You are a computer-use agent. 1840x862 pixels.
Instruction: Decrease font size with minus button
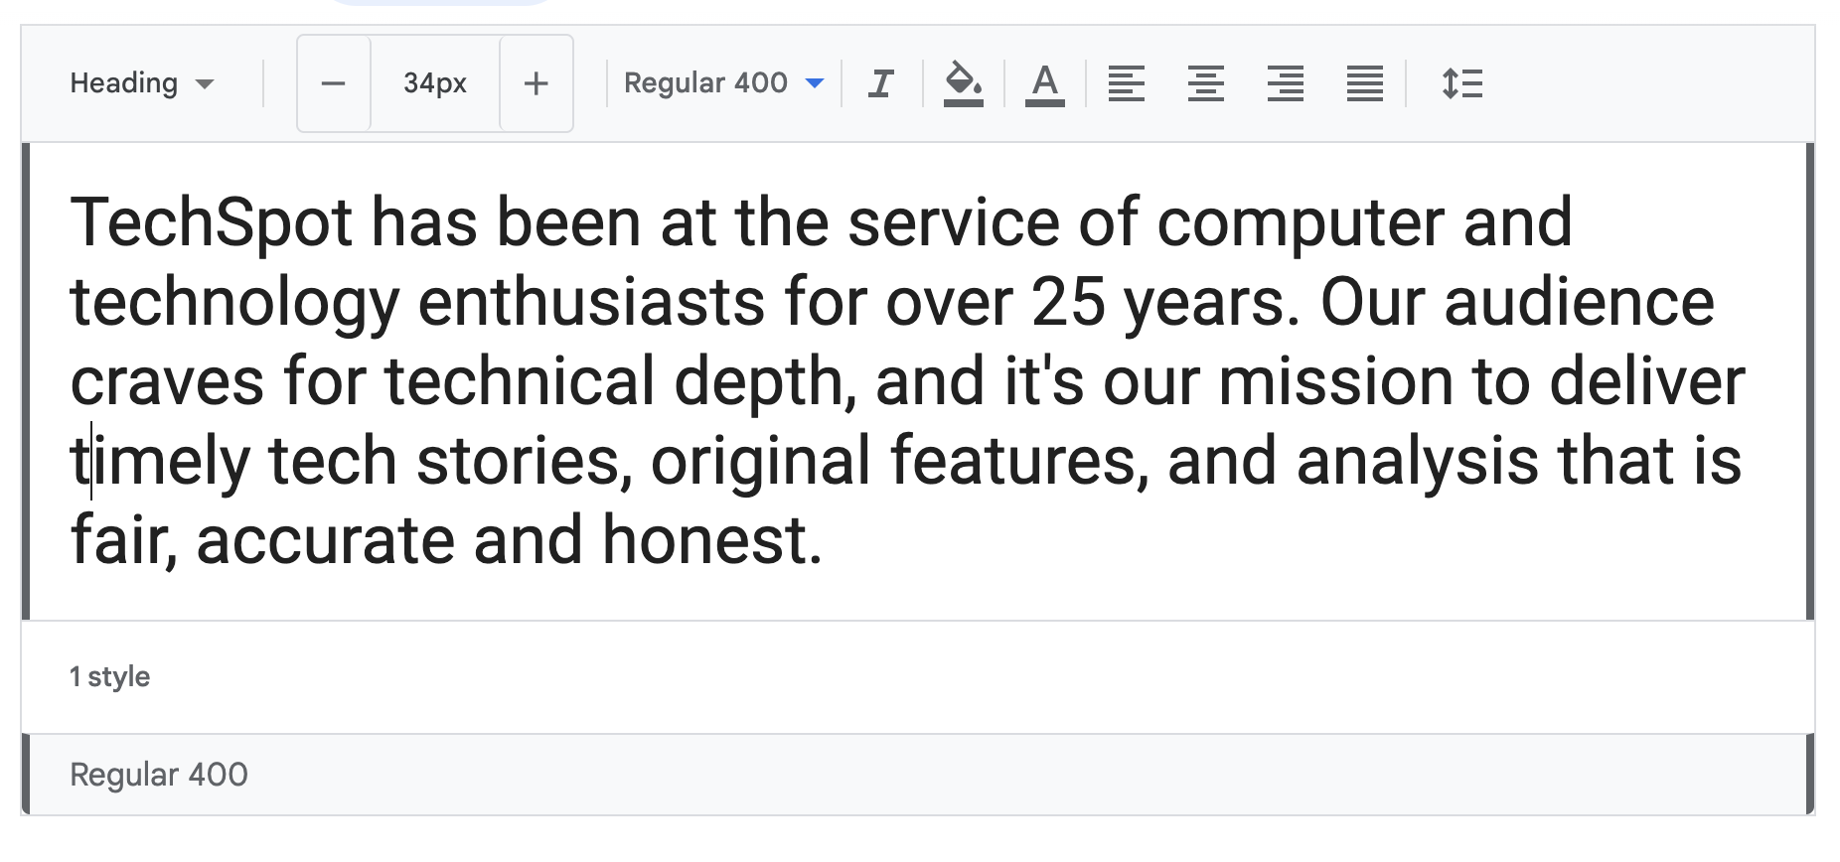[x=334, y=83]
